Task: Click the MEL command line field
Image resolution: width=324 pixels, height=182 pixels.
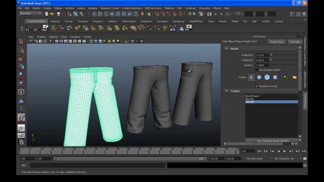Action: pos(97,165)
